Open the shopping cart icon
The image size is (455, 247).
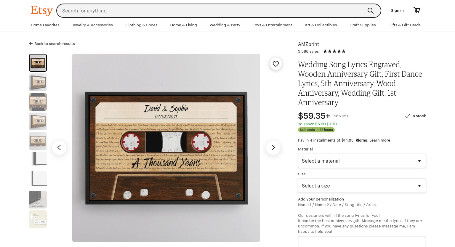click(417, 10)
